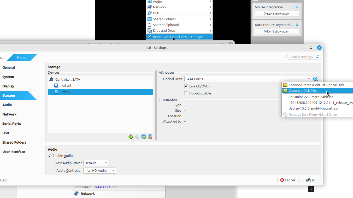Click the Remove Attachment icon below the device list
The width and height of the screenshot is (353, 198).
pyautogui.click(x=150, y=137)
